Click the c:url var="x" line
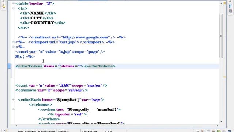234x132 pixels. point(60,52)
